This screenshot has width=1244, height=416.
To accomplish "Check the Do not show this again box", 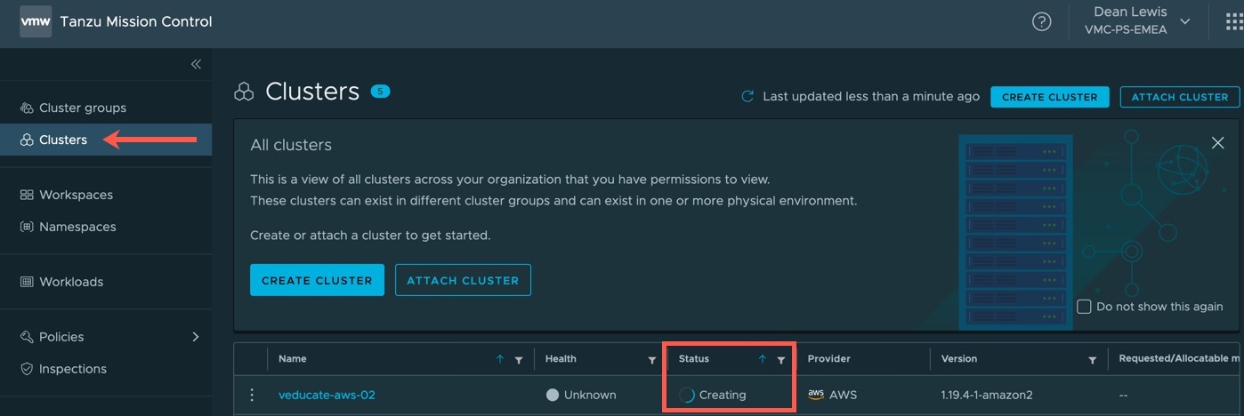I will click(1084, 307).
